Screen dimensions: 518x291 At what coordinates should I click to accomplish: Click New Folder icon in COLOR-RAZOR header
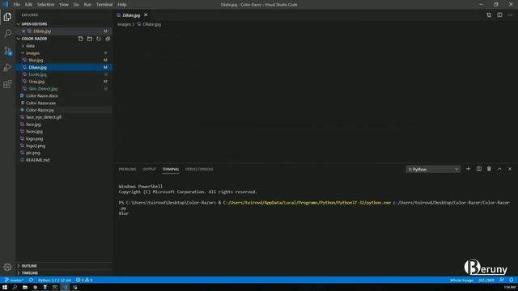click(90, 39)
